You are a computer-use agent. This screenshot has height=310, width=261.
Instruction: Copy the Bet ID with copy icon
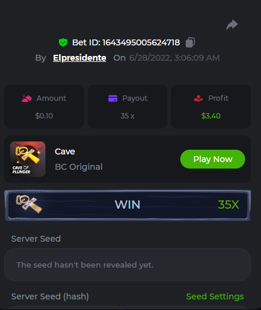tap(190, 42)
